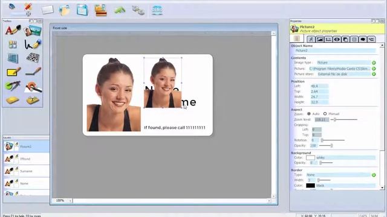Open the picture landscape properties tab

pyautogui.click(x=320, y=39)
